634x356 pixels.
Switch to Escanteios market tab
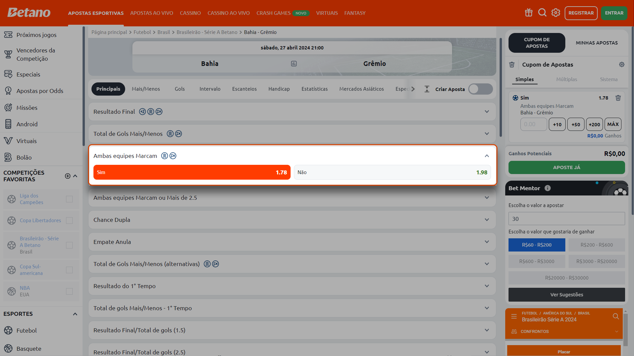pos(244,89)
